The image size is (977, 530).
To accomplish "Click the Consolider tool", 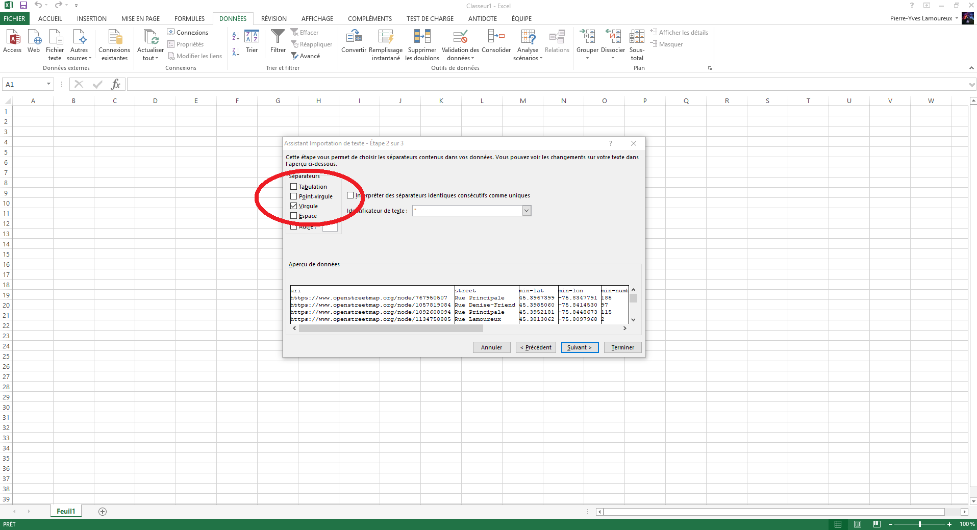I will coord(496,41).
